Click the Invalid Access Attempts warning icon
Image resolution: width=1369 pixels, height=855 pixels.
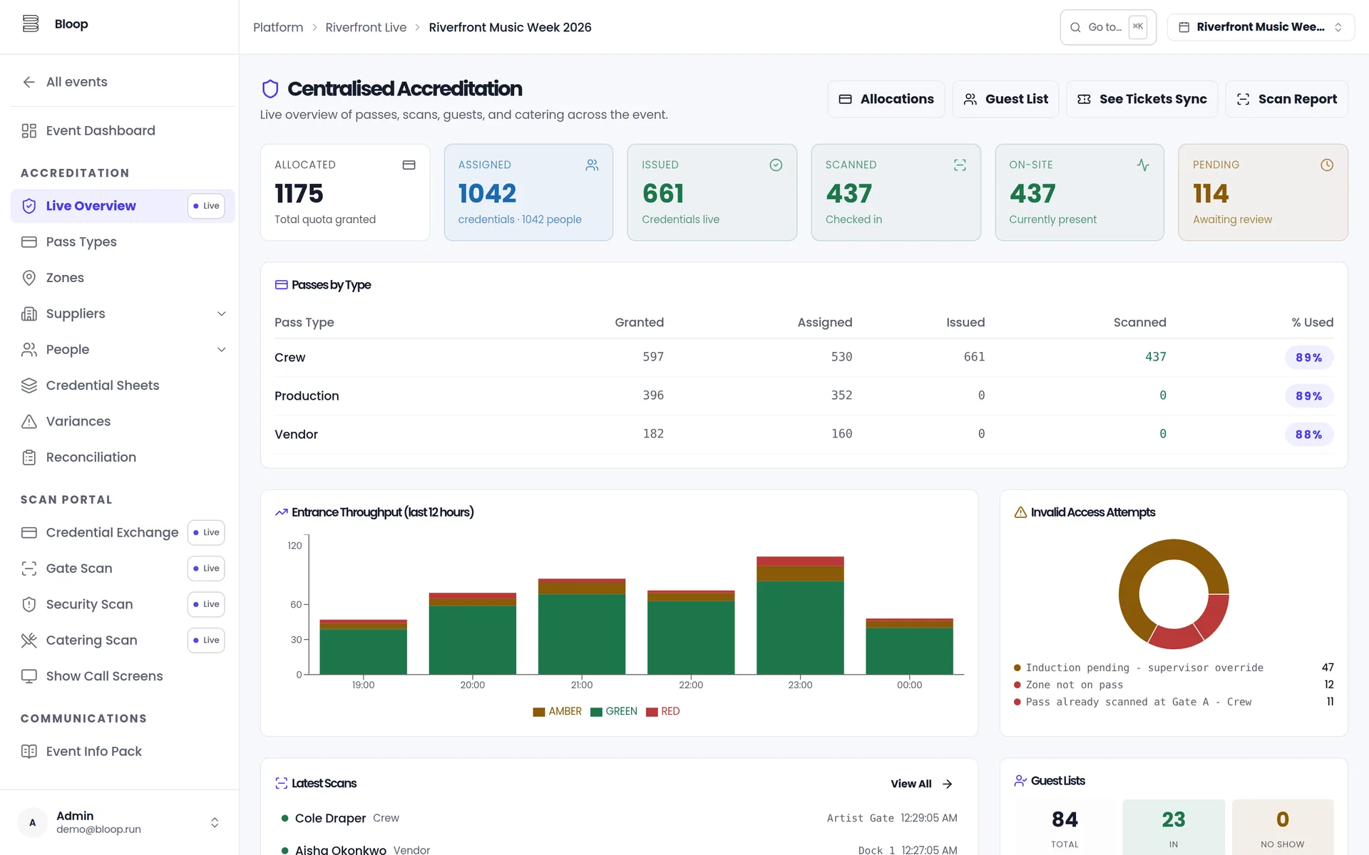[1021, 512]
